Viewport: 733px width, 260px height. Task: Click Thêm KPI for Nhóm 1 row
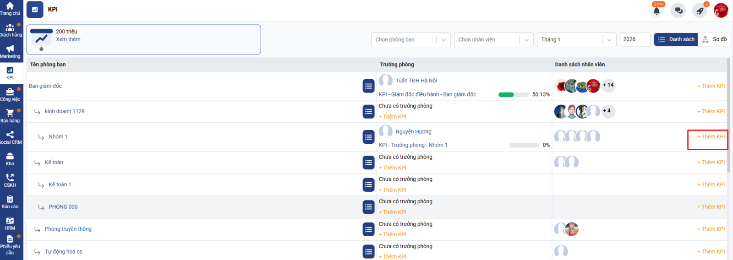click(x=711, y=137)
